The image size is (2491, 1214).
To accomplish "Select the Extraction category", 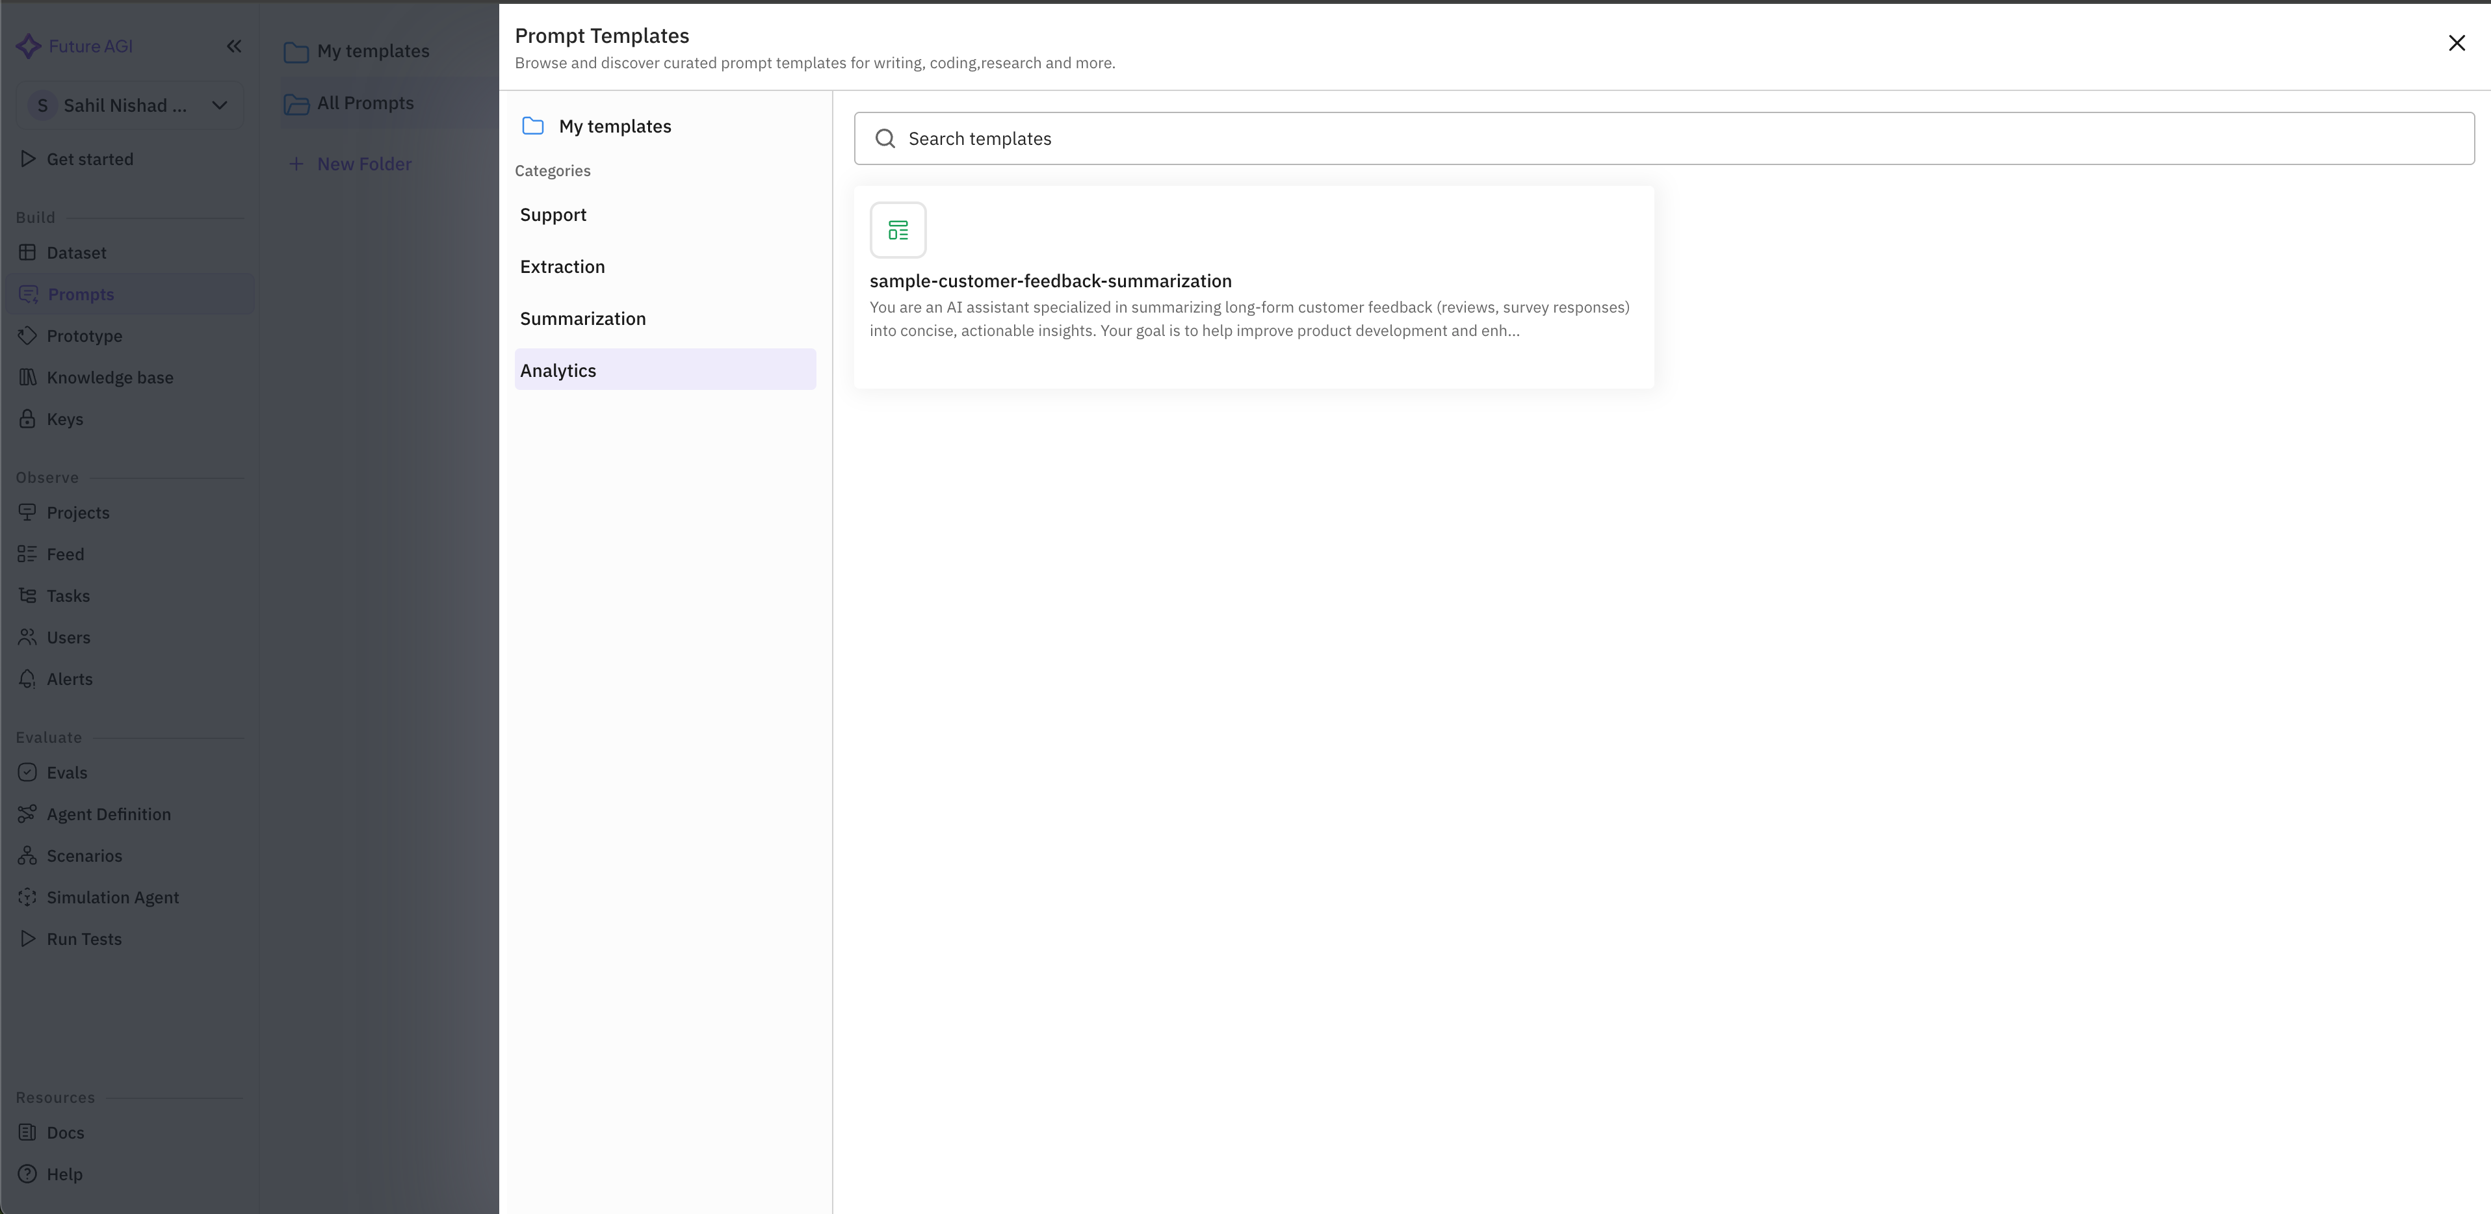I will [x=562, y=266].
